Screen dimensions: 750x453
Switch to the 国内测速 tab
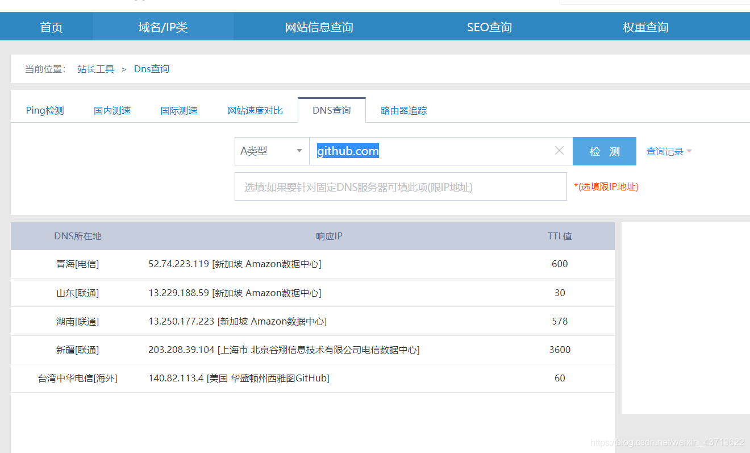coord(112,110)
